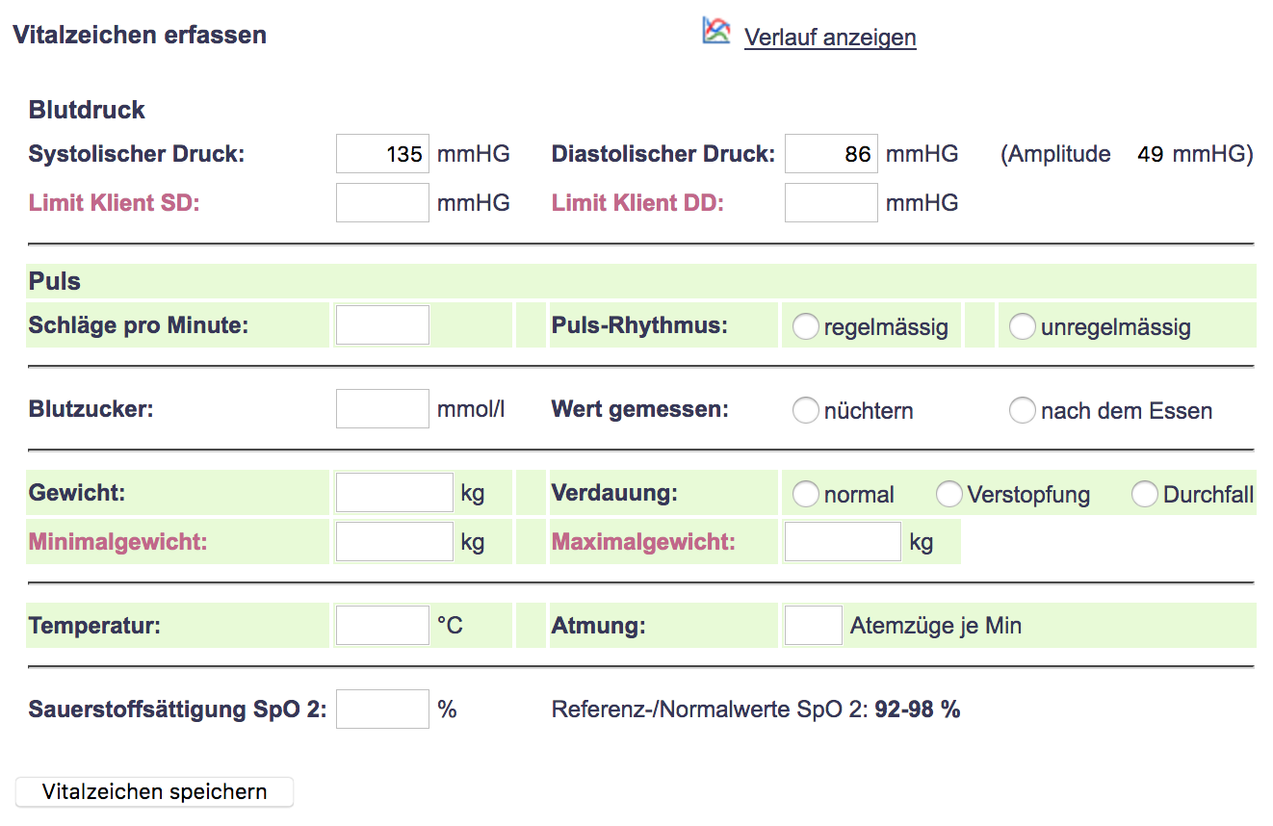This screenshot has height=826, width=1273.
Task: Click the Diastolischer Druck input field
Action: (831, 154)
